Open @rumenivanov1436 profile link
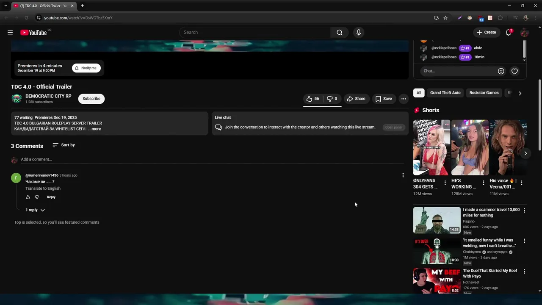 pos(42,175)
